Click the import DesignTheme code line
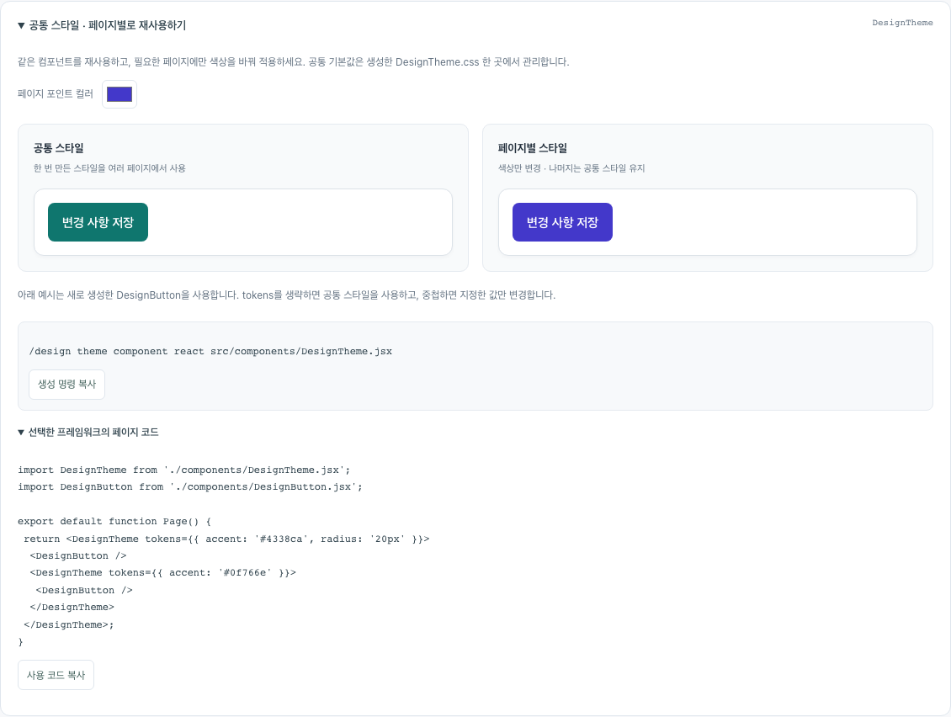Screen dimensions: 951x717 (x=183, y=470)
